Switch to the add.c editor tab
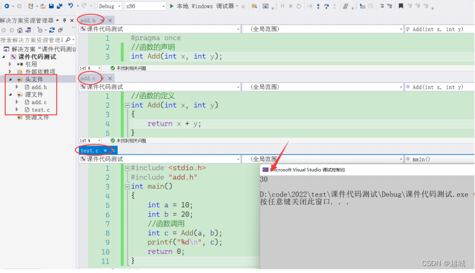Screen dimensions: 475x273 click(88, 78)
